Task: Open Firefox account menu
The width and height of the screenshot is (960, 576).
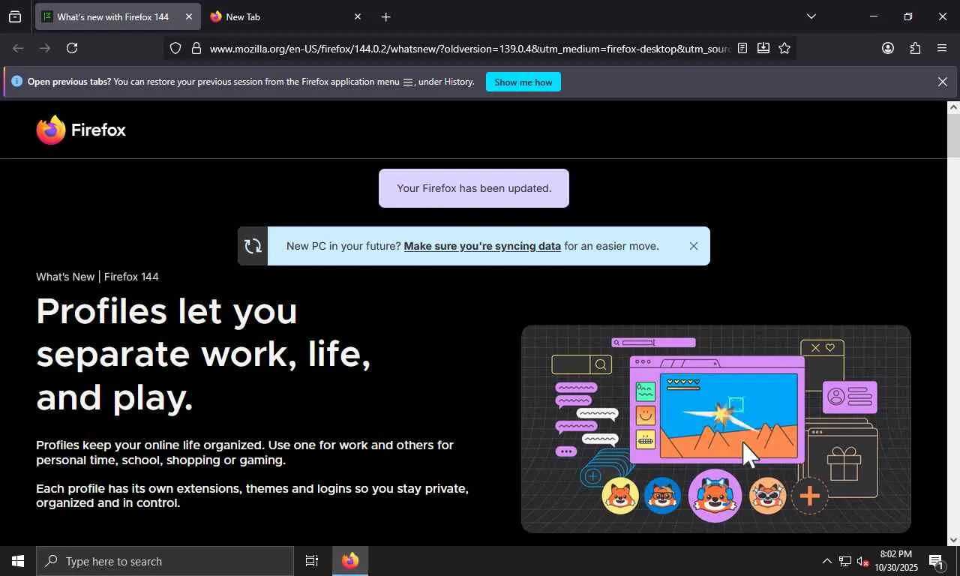Action: coord(888,48)
